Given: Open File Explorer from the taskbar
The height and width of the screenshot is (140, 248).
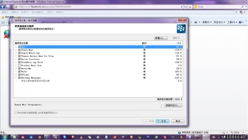Looking at the screenshot, I should coord(14,137).
